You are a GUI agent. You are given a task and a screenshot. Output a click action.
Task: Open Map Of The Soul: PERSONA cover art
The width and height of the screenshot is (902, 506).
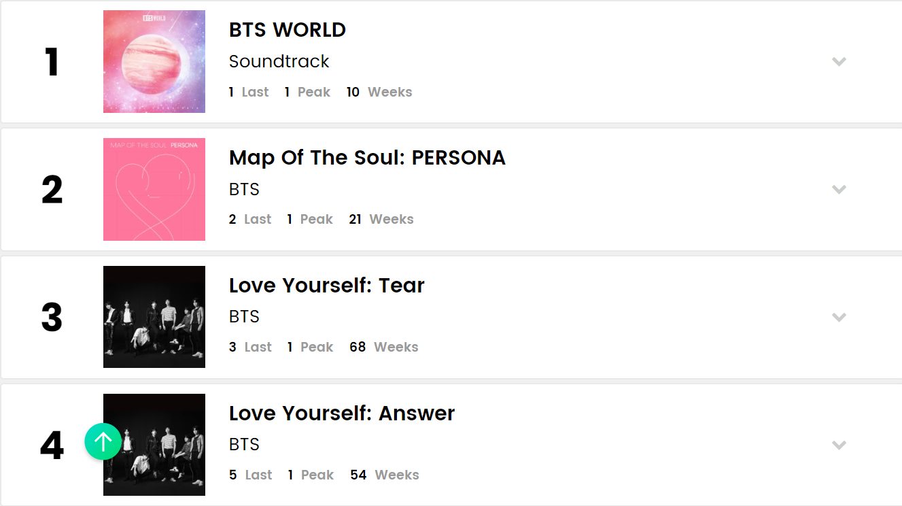click(x=154, y=190)
